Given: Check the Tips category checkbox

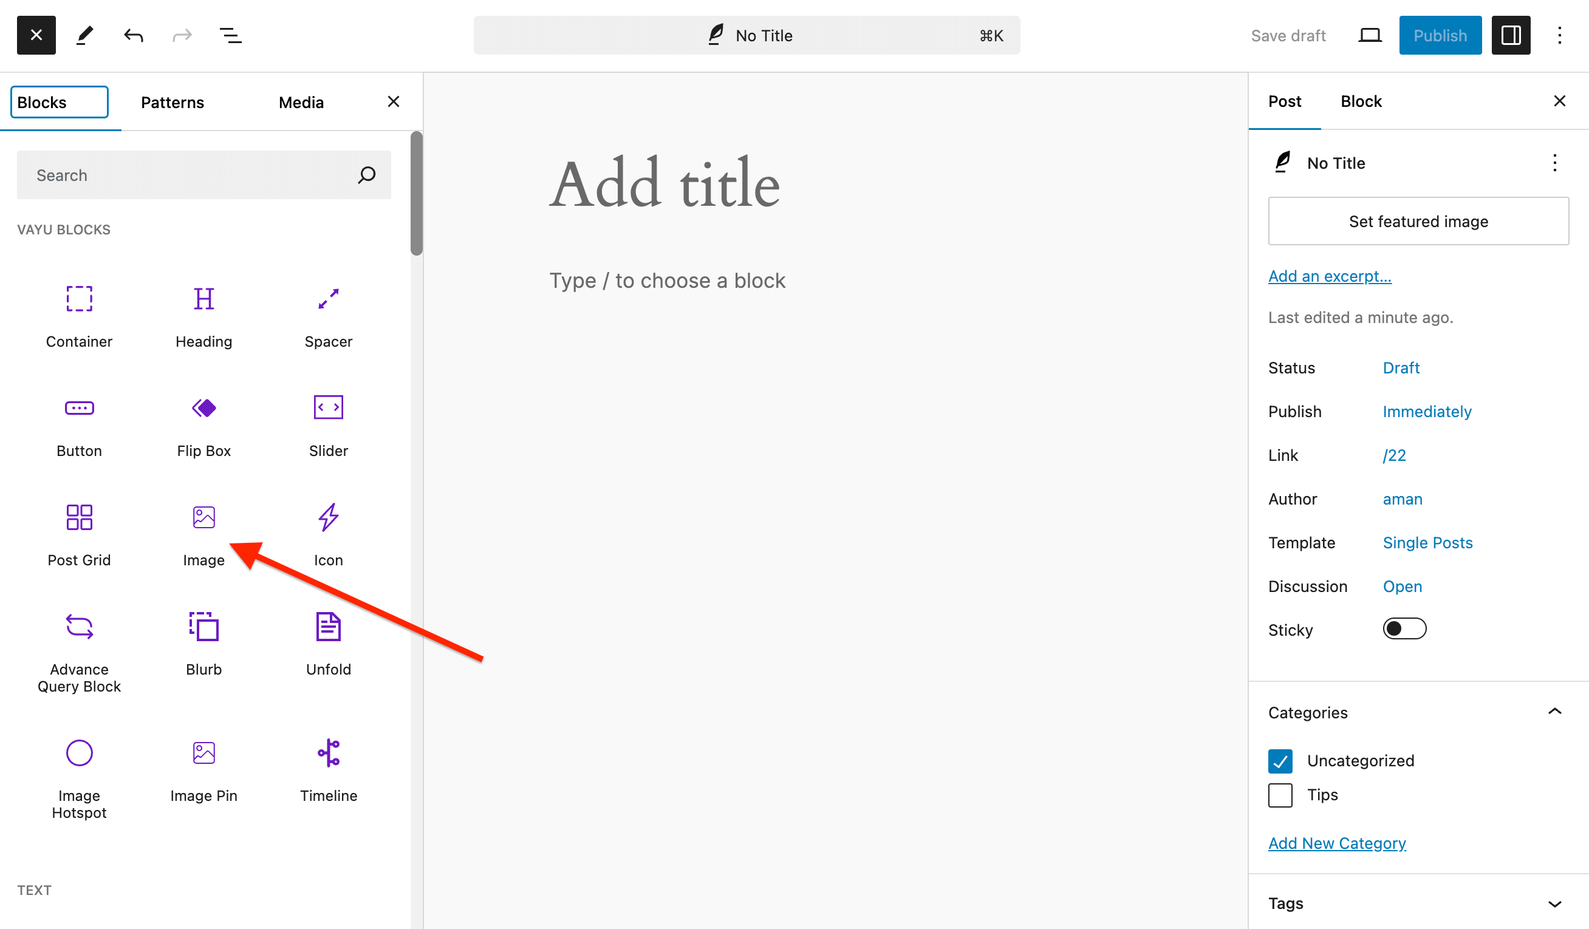Looking at the screenshot, I should point(1280,795).
